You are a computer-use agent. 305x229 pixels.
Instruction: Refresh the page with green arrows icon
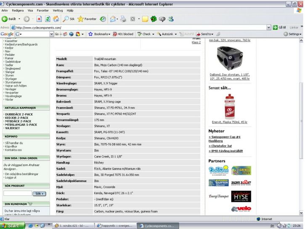point(48,19)
